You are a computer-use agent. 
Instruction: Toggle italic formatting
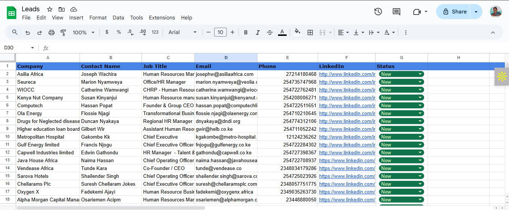click(x=258, y=33)
